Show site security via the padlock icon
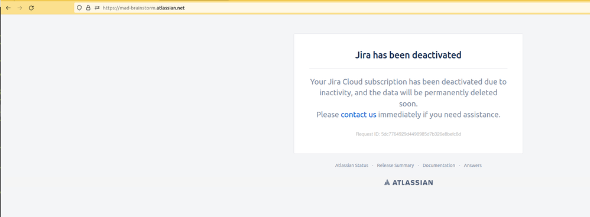 pos(88,8)
